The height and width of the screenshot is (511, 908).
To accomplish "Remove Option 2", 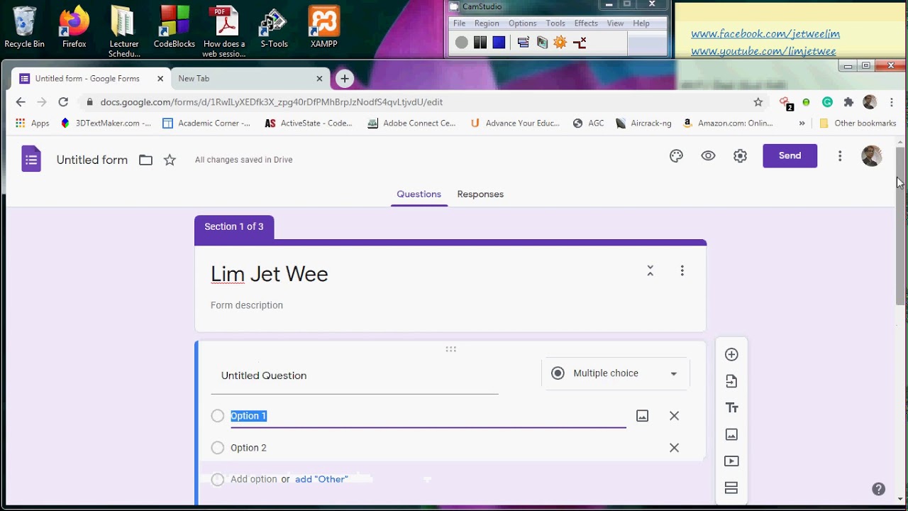I will coord(674,448).
